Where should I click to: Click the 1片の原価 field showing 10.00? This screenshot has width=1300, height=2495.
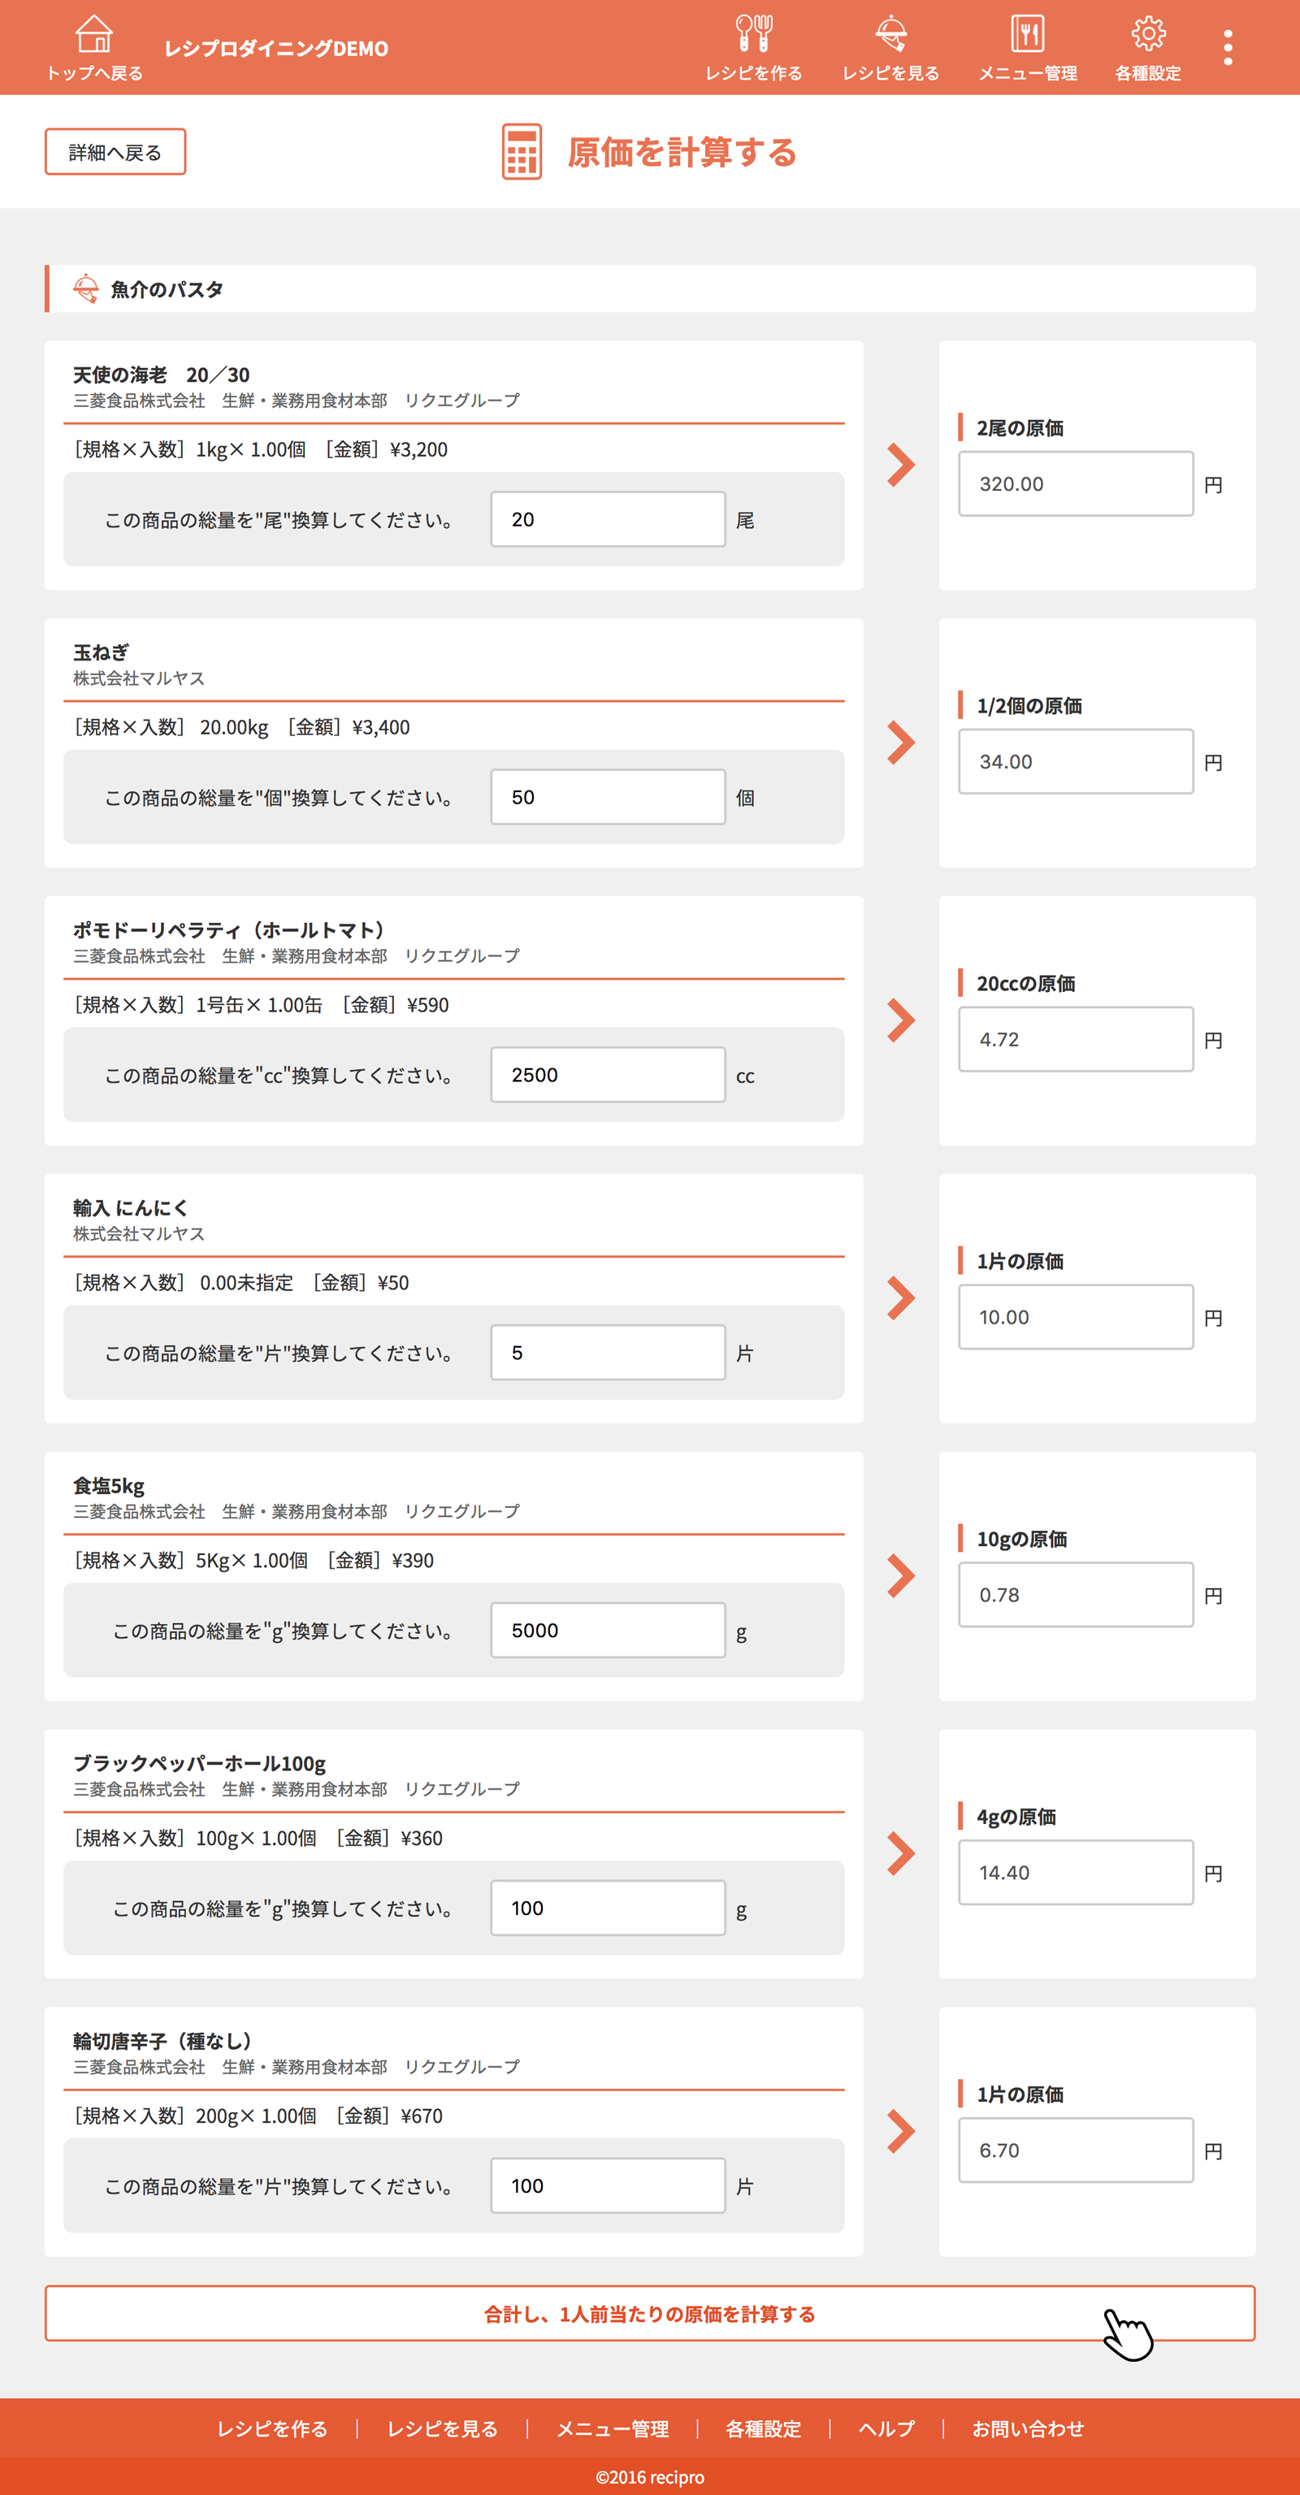[x=1075, y=1317]
